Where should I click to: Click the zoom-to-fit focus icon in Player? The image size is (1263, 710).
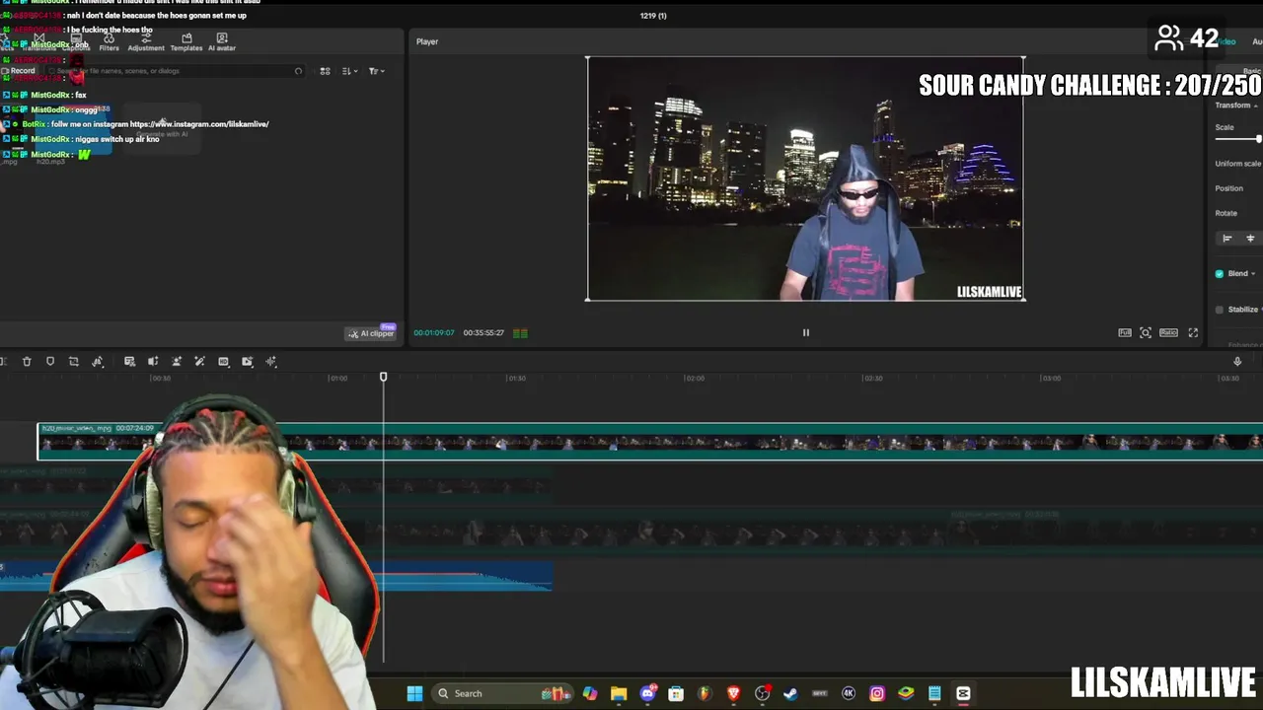point(1146,332)
